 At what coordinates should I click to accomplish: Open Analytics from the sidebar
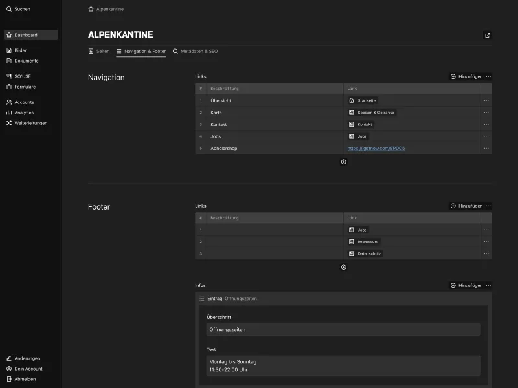[22, 113]
